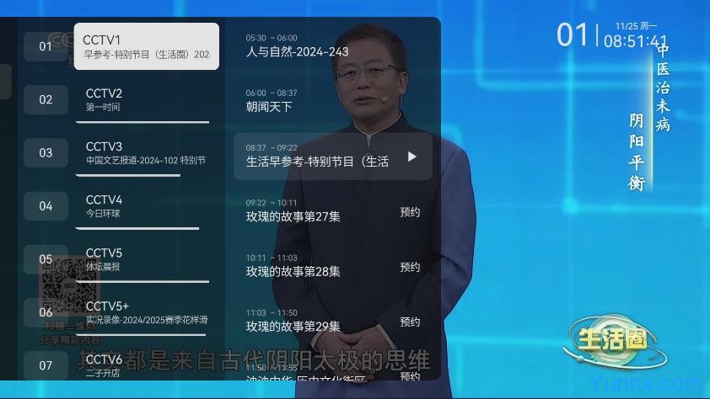
Task: Click the CCTV3 program progress bar
Action: 127,175
